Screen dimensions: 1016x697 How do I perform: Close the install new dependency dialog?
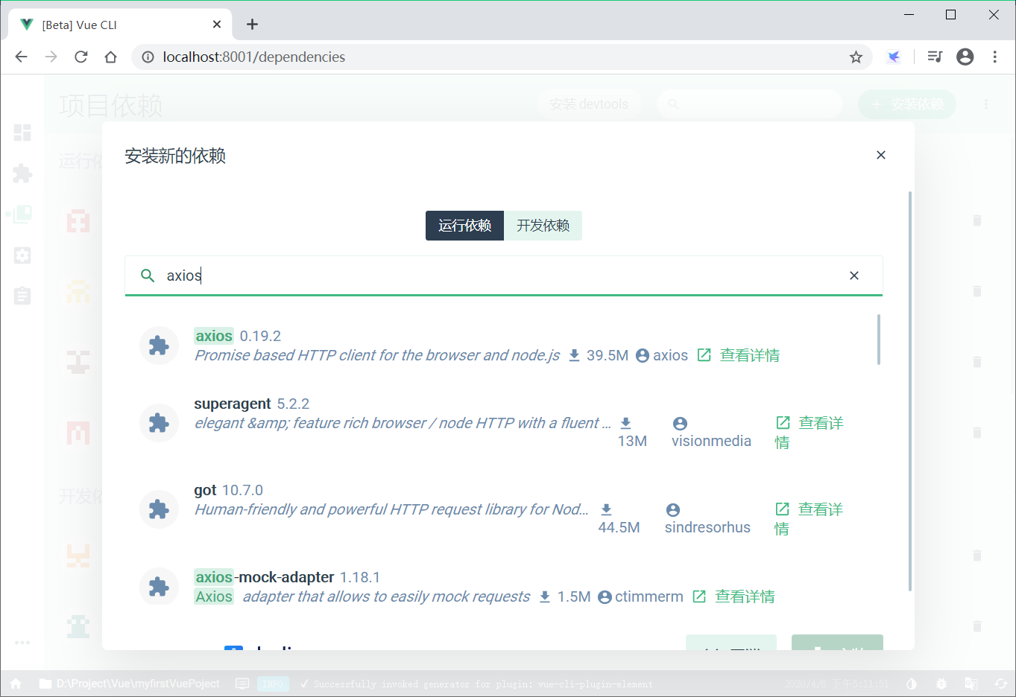pos(881,155)
